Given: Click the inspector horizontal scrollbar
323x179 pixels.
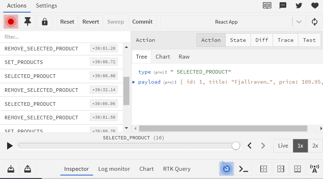Looking at the screenshot, I should (x=223, y=128).
